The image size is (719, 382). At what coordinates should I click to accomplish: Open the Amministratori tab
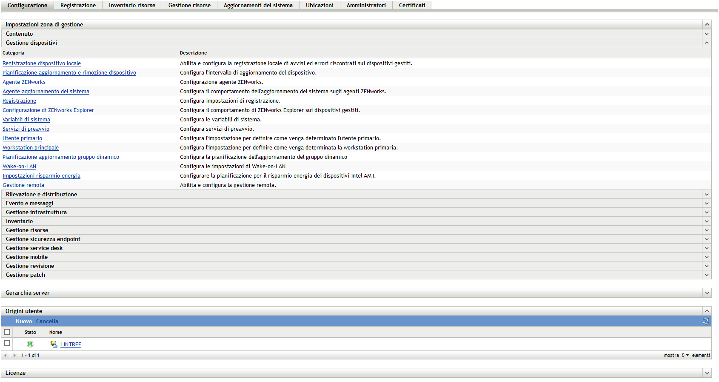[x=366, y=5]
